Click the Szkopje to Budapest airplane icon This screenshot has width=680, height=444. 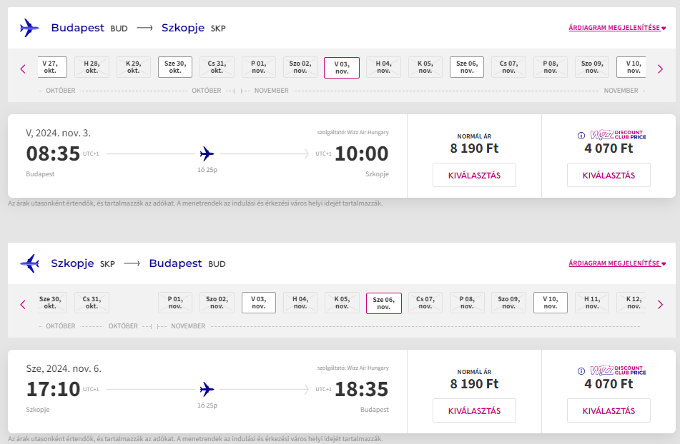[29, 263]
